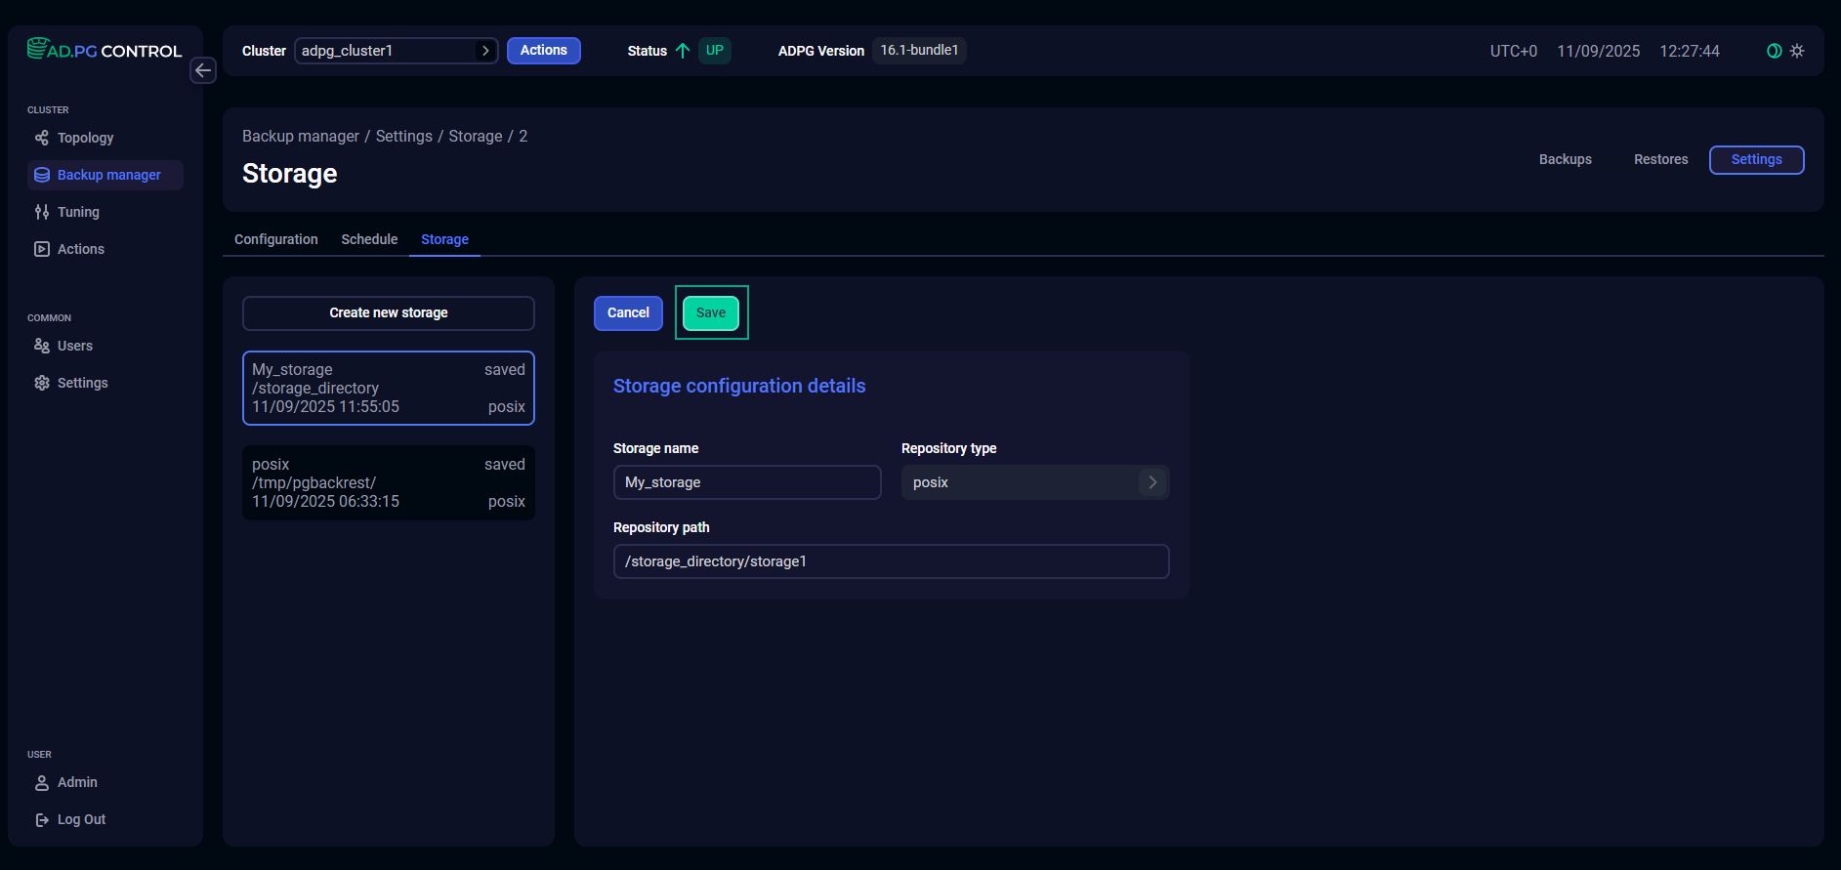
Task: Open the Restores section
Action: tap(1660, 159)
